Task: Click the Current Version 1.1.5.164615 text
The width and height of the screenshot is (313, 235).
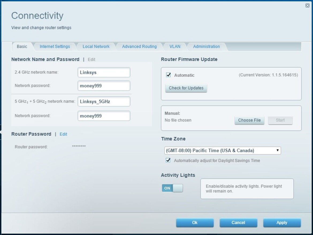Action: pos(268,75)
